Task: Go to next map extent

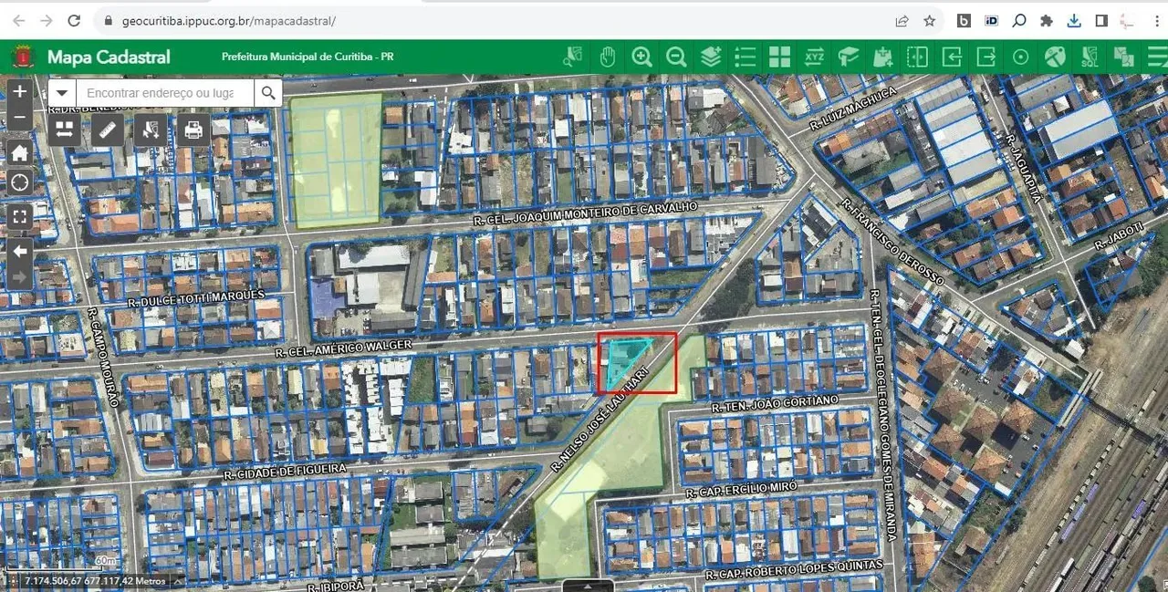Action: coord(20,276)
